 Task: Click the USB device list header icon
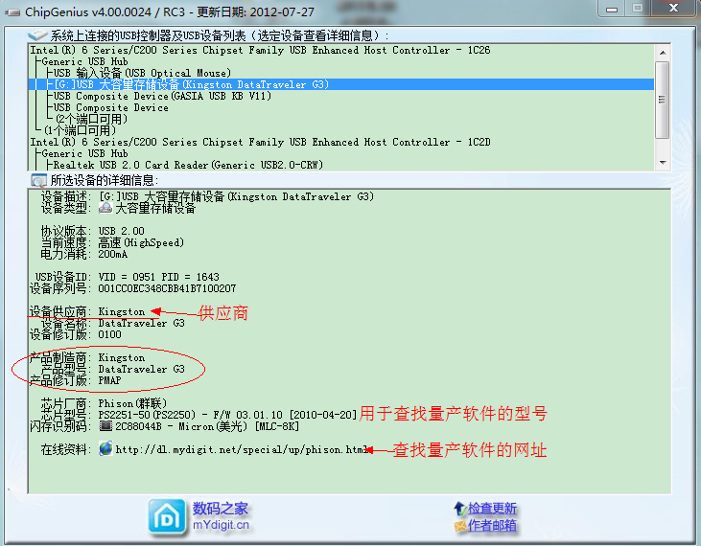point(37,34)
